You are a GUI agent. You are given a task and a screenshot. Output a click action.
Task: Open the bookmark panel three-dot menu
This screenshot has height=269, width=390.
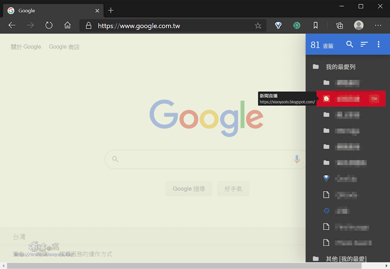click(379, 44)
